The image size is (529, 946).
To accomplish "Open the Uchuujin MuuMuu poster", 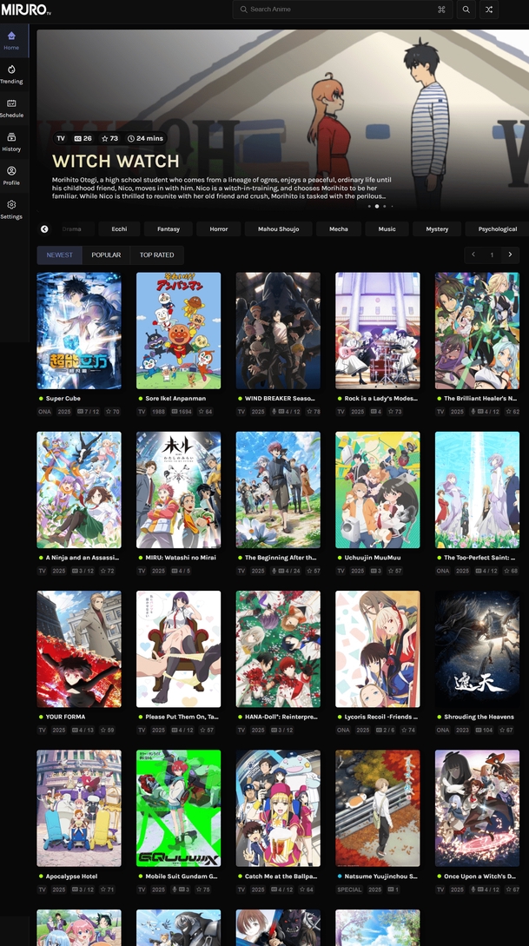I will coord(378,490).
